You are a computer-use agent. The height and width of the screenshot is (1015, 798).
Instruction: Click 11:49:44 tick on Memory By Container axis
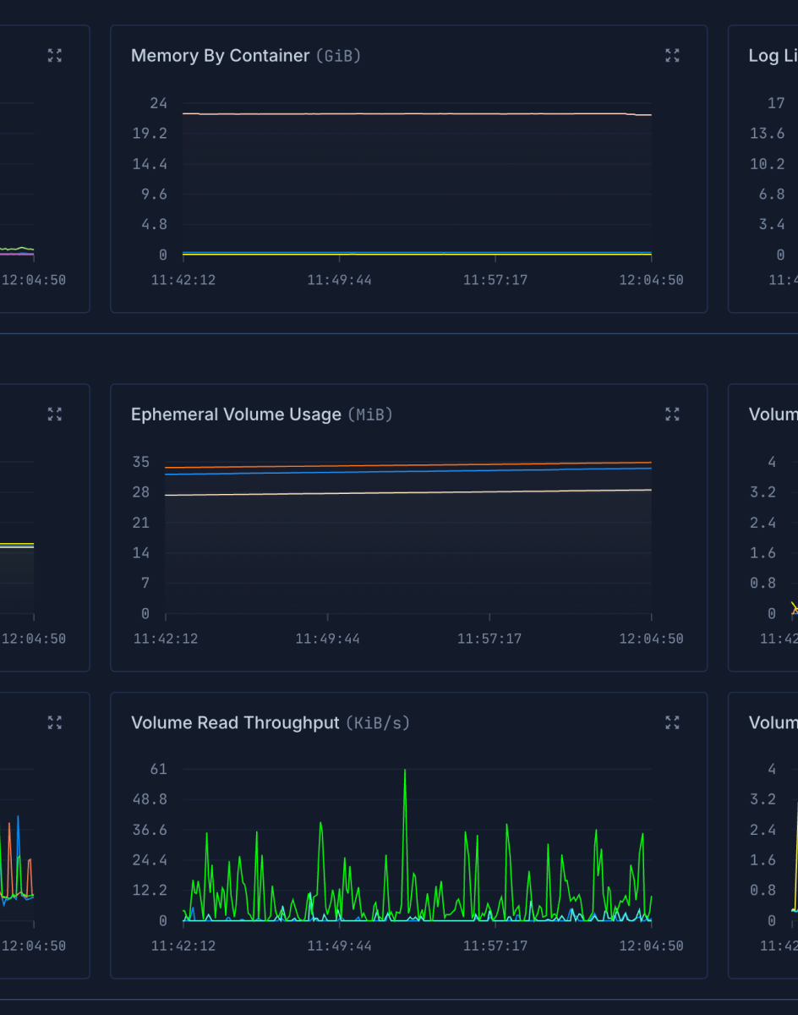pos(339,280)
